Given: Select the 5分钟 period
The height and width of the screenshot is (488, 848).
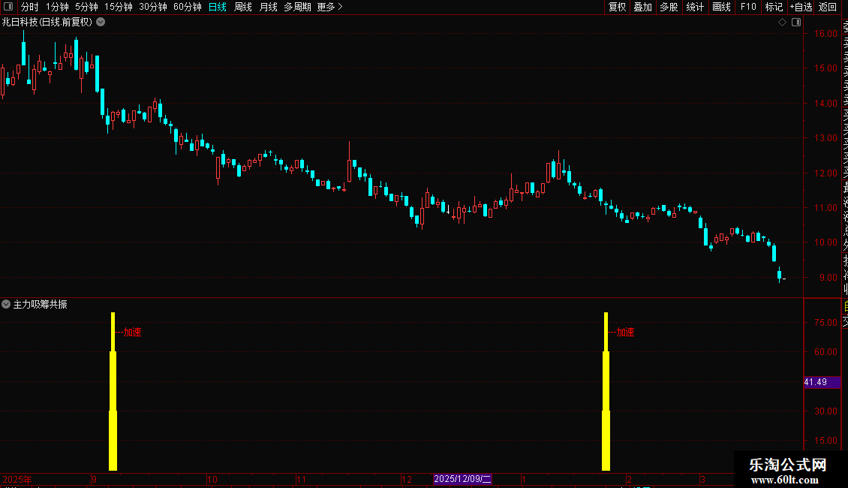Looking at the screenshot, I should point(86,7).
